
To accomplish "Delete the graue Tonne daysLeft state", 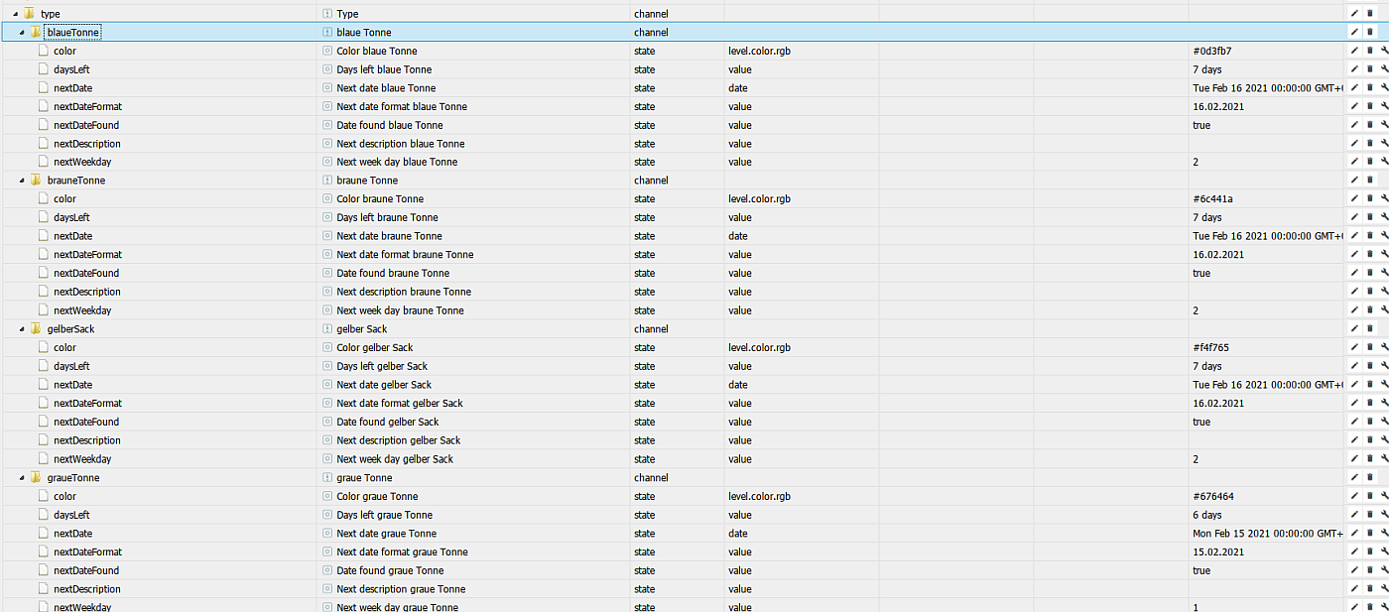I will click(x=1370, y=516).
